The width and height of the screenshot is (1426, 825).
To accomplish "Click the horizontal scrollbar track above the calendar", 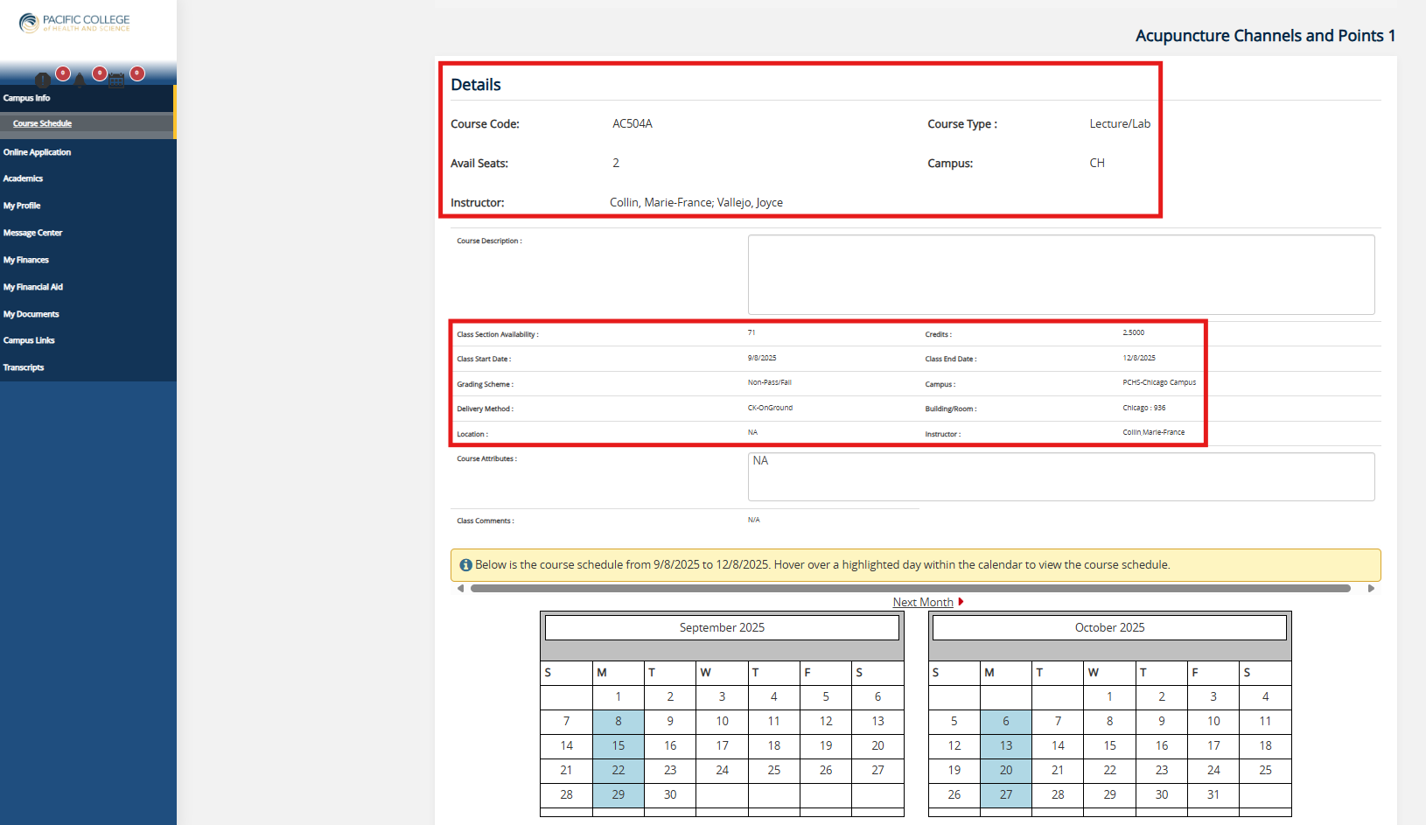I will tap(910, 589).
